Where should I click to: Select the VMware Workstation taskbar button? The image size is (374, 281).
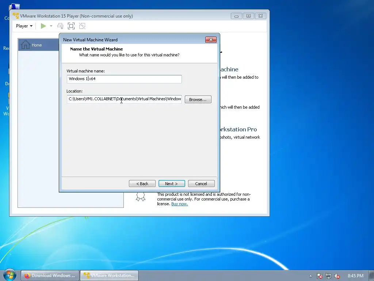pyautogui.click(x=109, y=276)
